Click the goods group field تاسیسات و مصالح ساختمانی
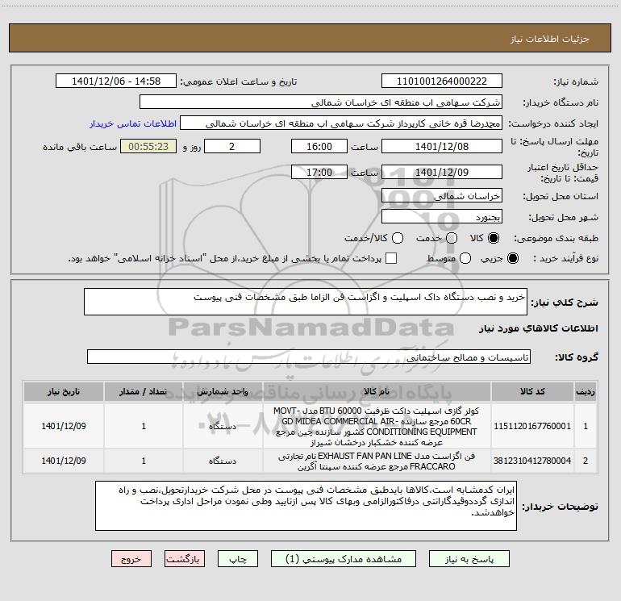This screenshot has height=601, width=621. [309, 357]
